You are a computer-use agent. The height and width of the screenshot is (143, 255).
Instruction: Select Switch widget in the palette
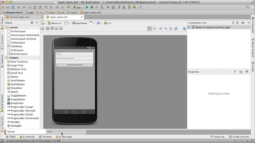(x=13, y=92)
